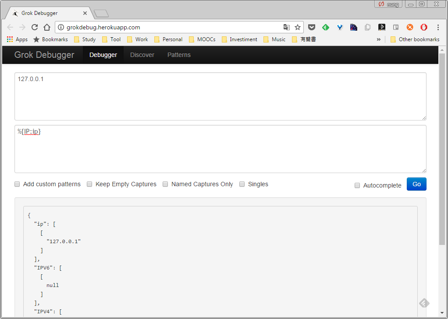Expand the Music bookmark folder
Viewport: 448px width, 319px height.
point(274,39)
